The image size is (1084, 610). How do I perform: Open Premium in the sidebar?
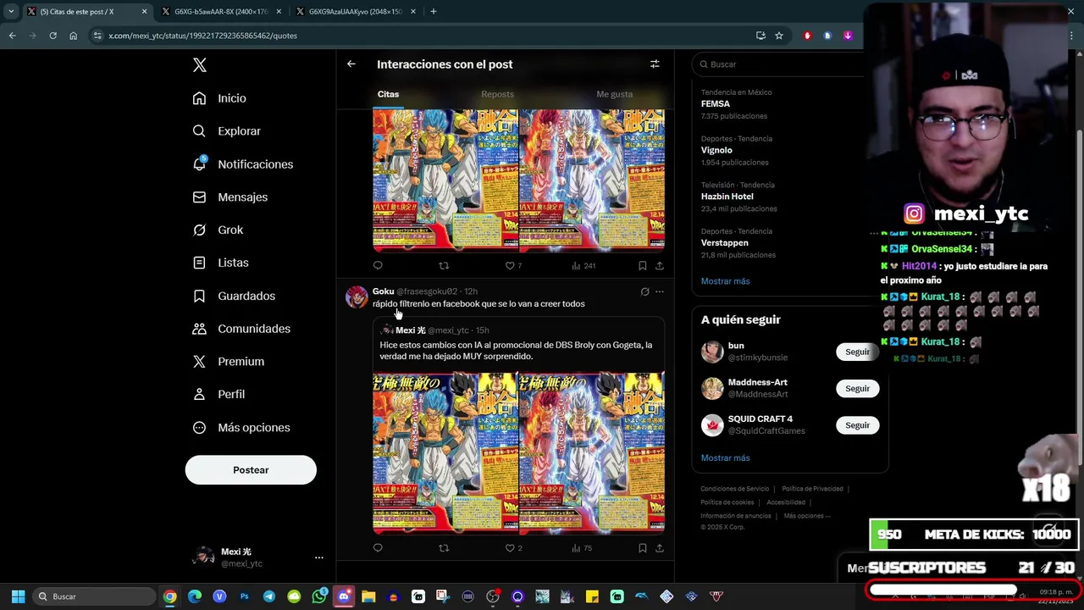(228, 361)
